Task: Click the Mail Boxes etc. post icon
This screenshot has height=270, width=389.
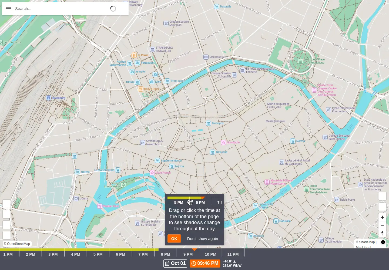Action: (206, 57)
